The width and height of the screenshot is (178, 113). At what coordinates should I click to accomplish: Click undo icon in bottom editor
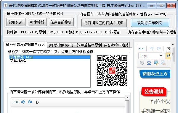click(23, 102)
